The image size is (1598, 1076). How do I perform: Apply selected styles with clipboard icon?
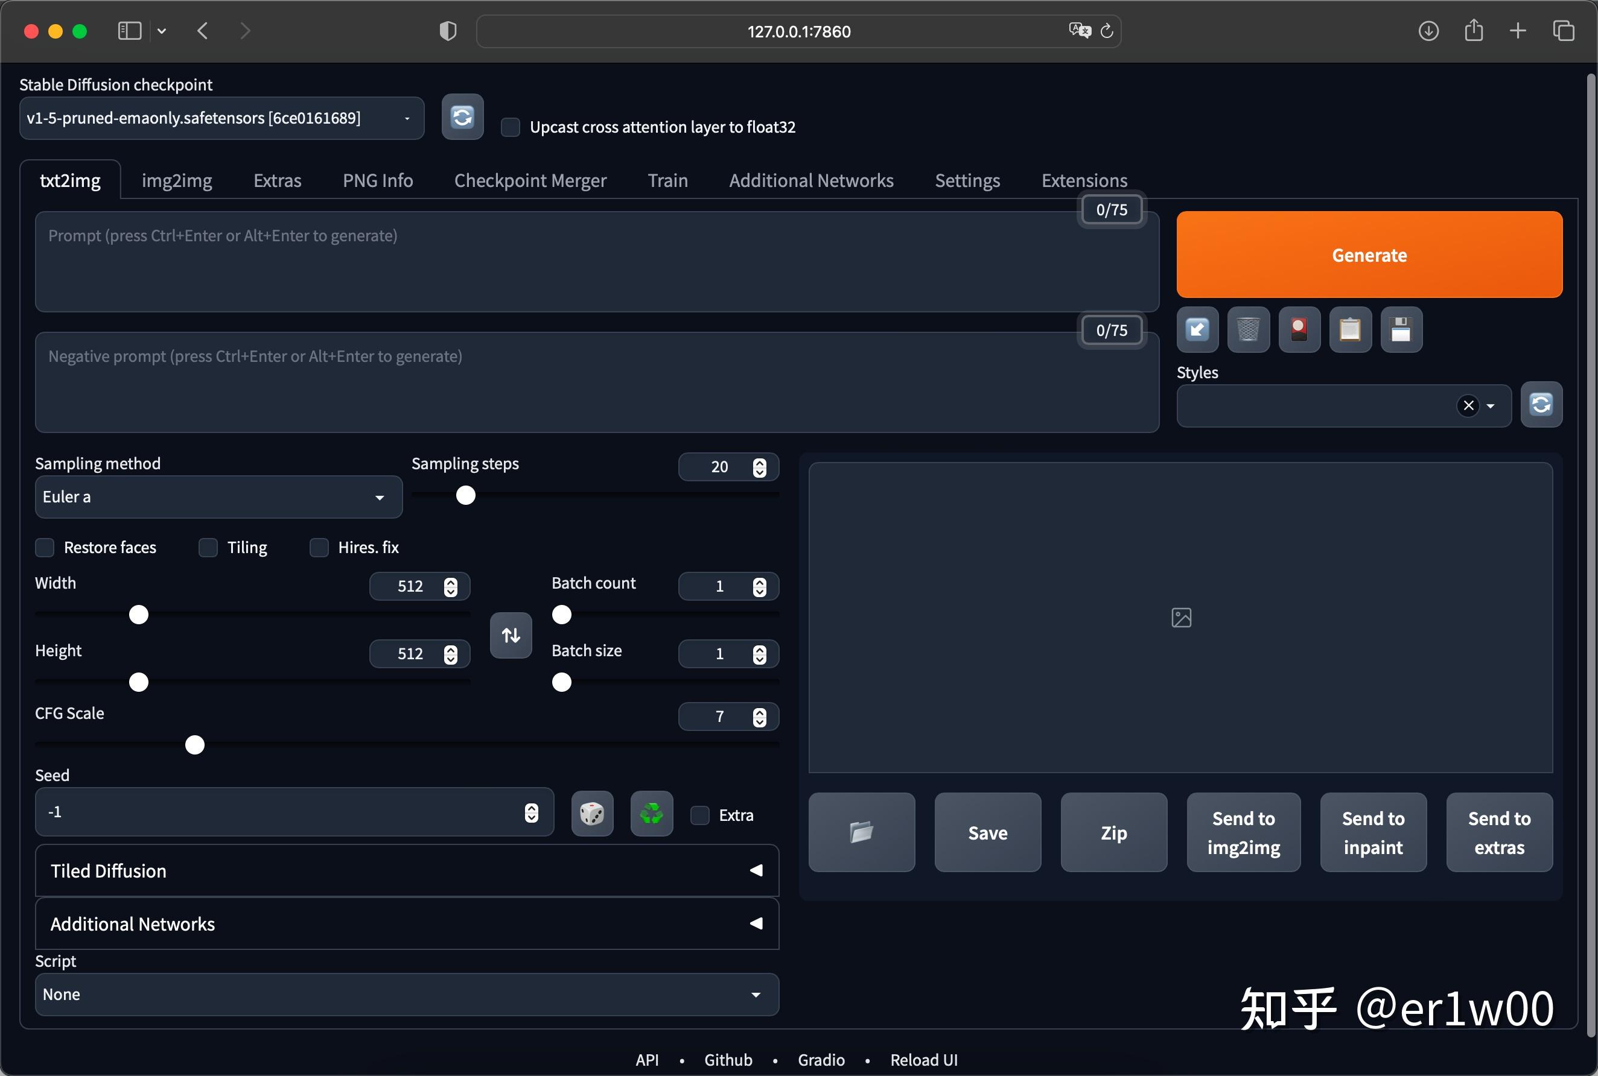point(1350,330)
